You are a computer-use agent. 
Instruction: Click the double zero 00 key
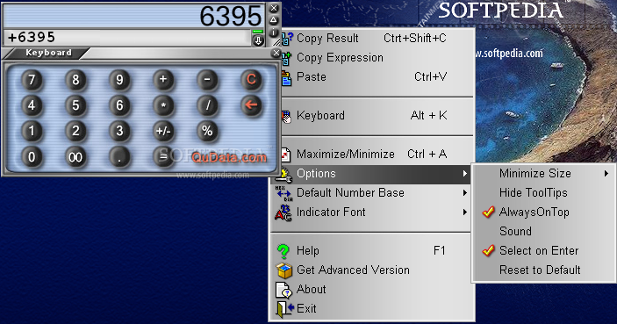tap(75, 157)
